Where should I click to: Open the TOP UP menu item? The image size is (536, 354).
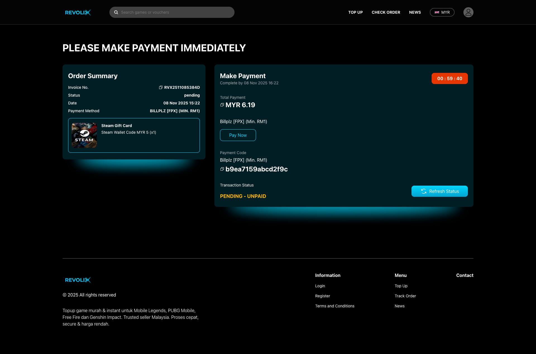(355, 12)
